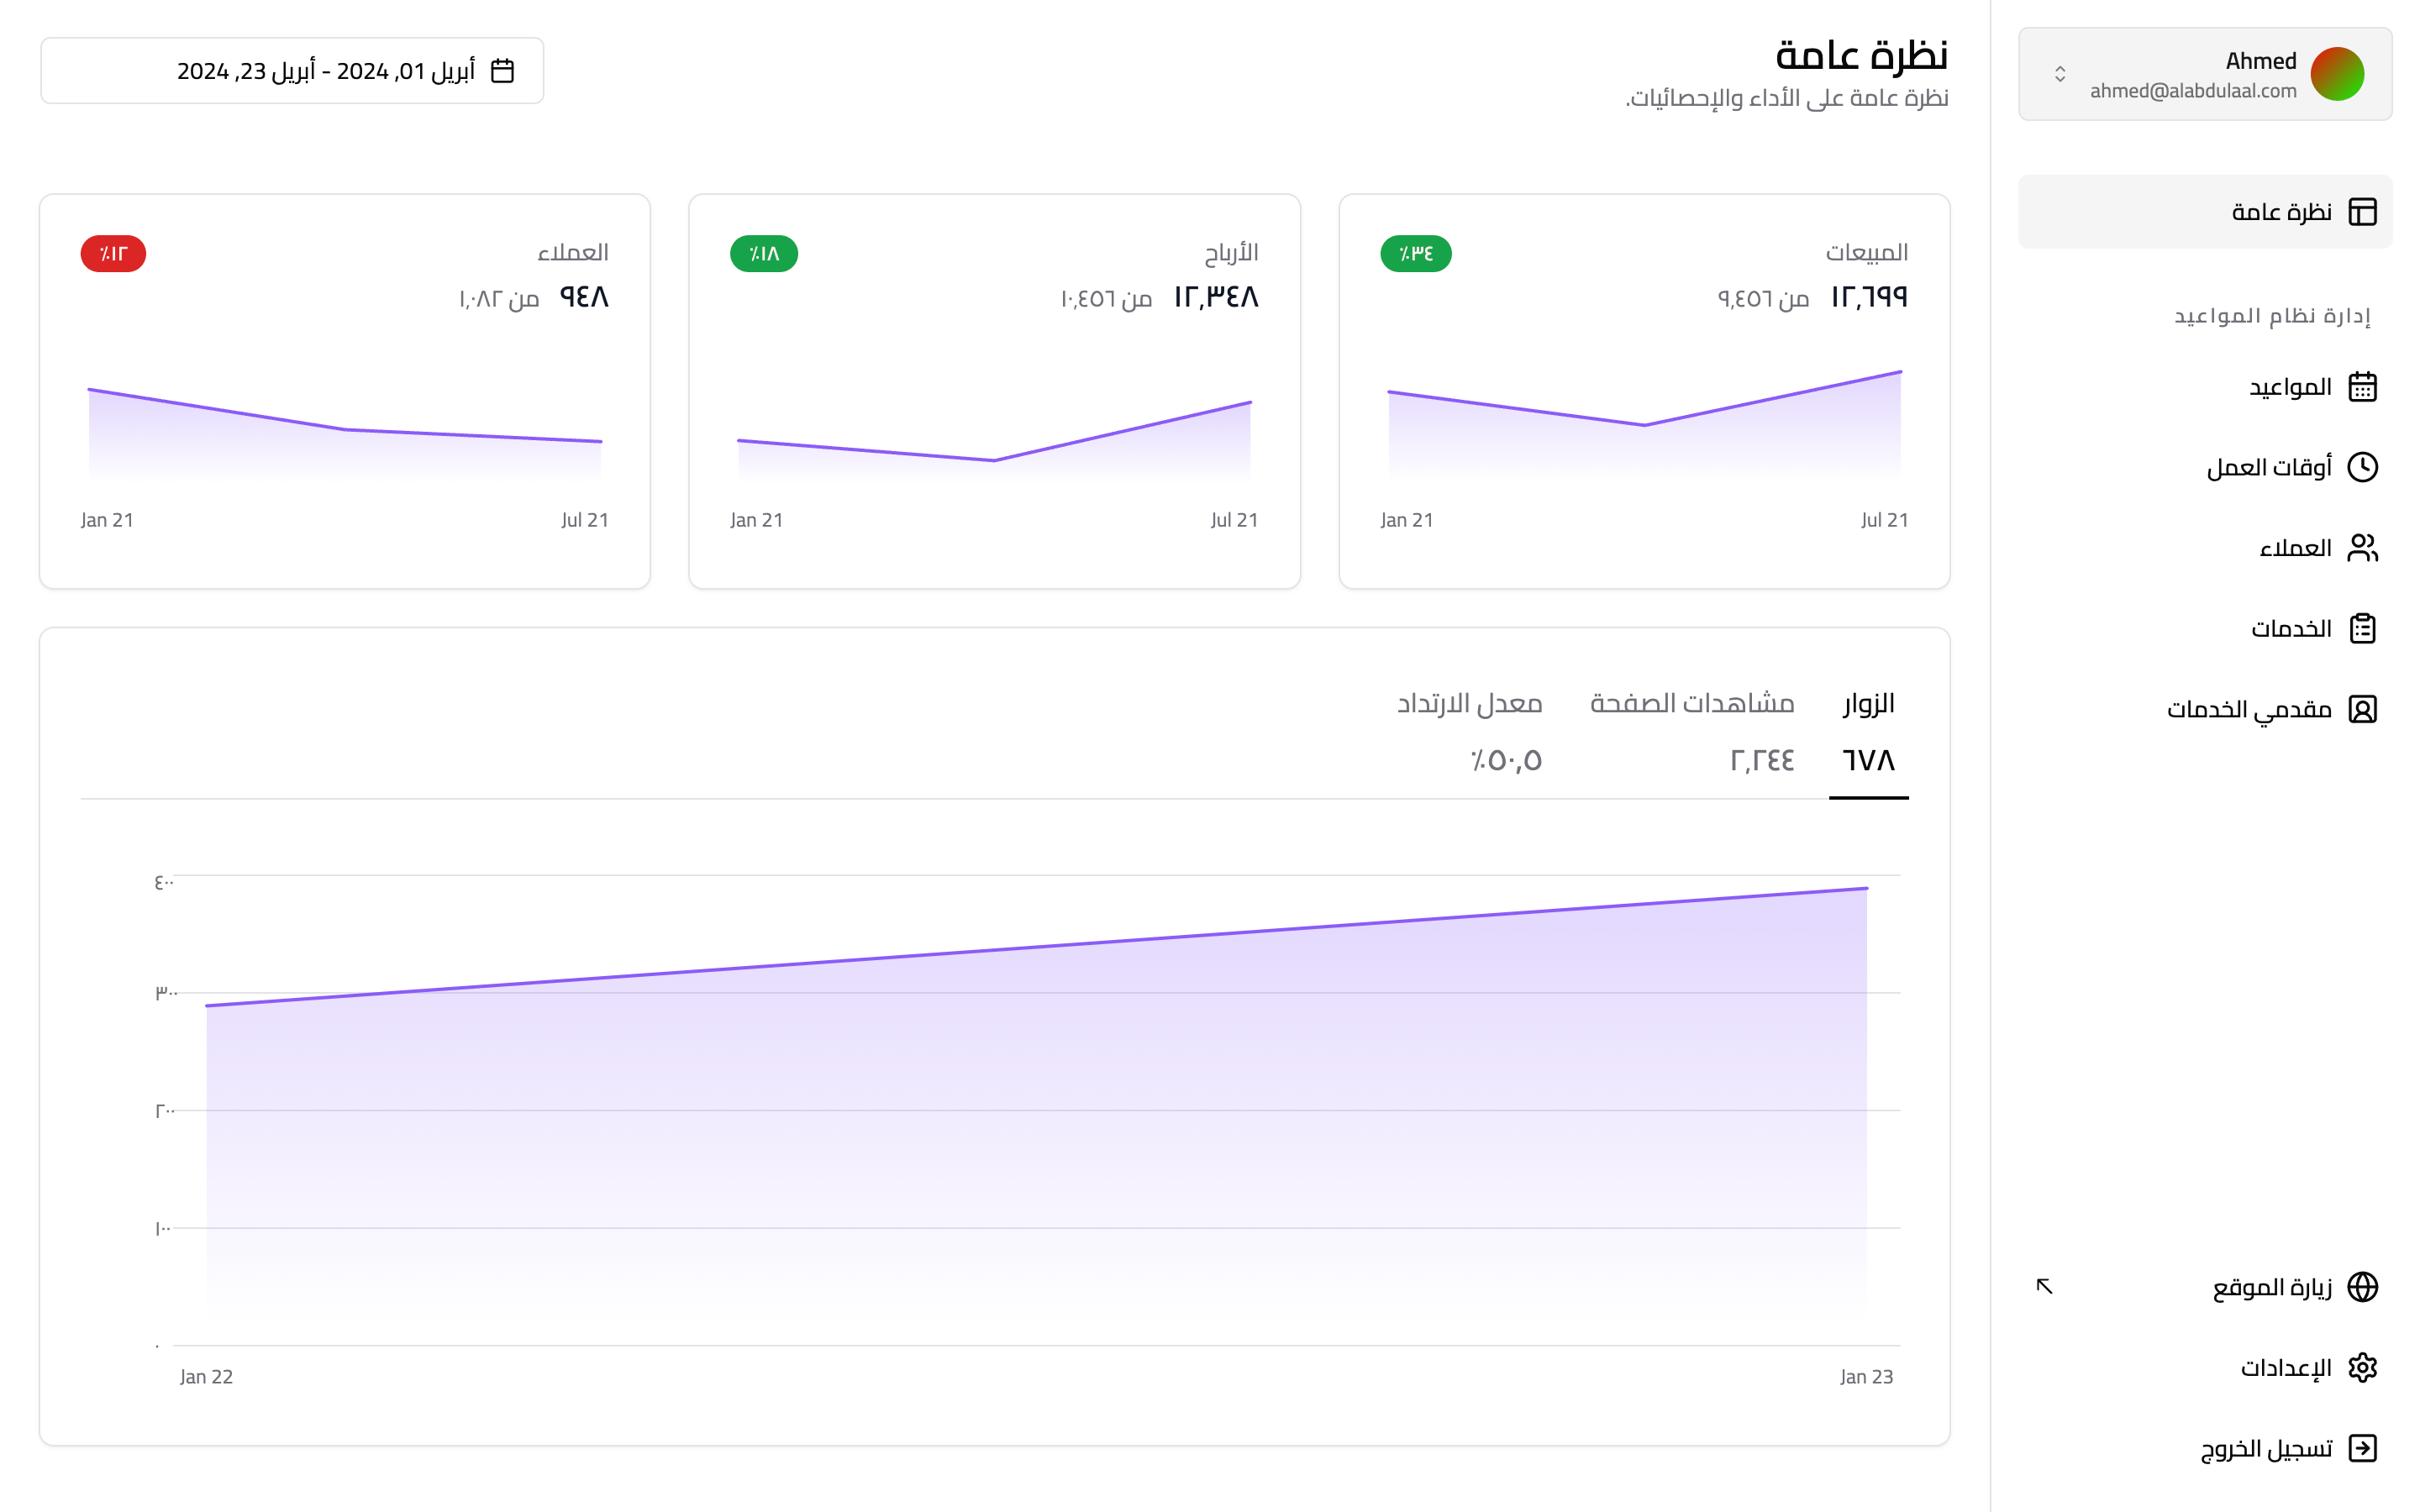Click the overview layout icon in sidebar
This screenshot has height=1512, width=2420.
pos(2362,212)
